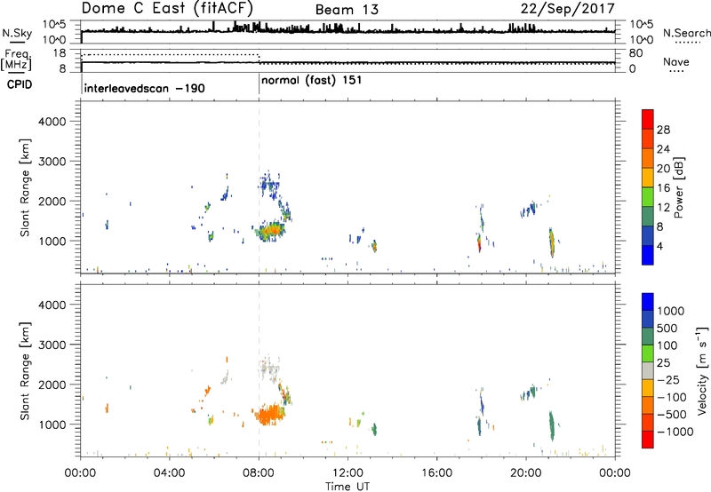Click the "CPID" row label

pos(19,84)
